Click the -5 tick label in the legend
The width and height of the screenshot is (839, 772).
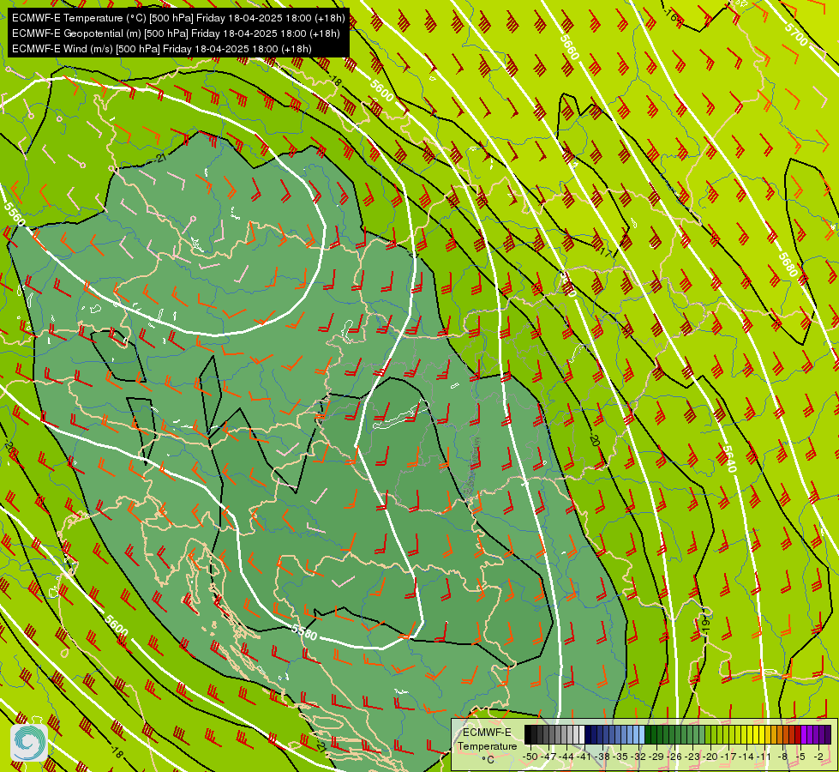(801, 757)
